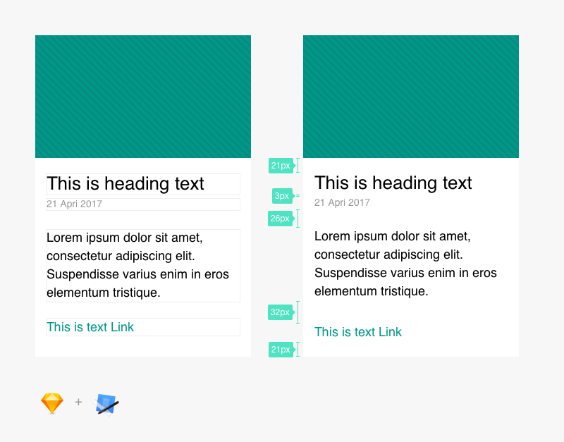
Task: Click the left card's Lorem ipsum paragraph
Action: (x=137, y=265)
